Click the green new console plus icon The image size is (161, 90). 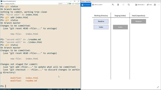(70, 3)
